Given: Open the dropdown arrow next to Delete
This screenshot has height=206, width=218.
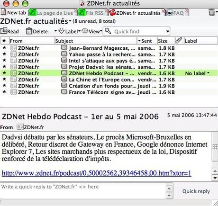Looking at the screenshot, I should point(55,31).
